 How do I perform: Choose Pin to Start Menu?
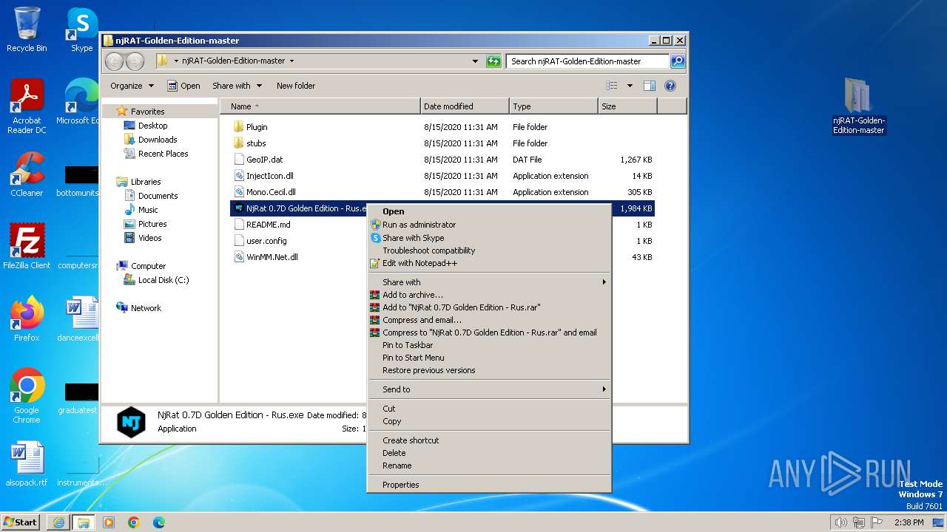pyautogui.click(x=489, y=358)
